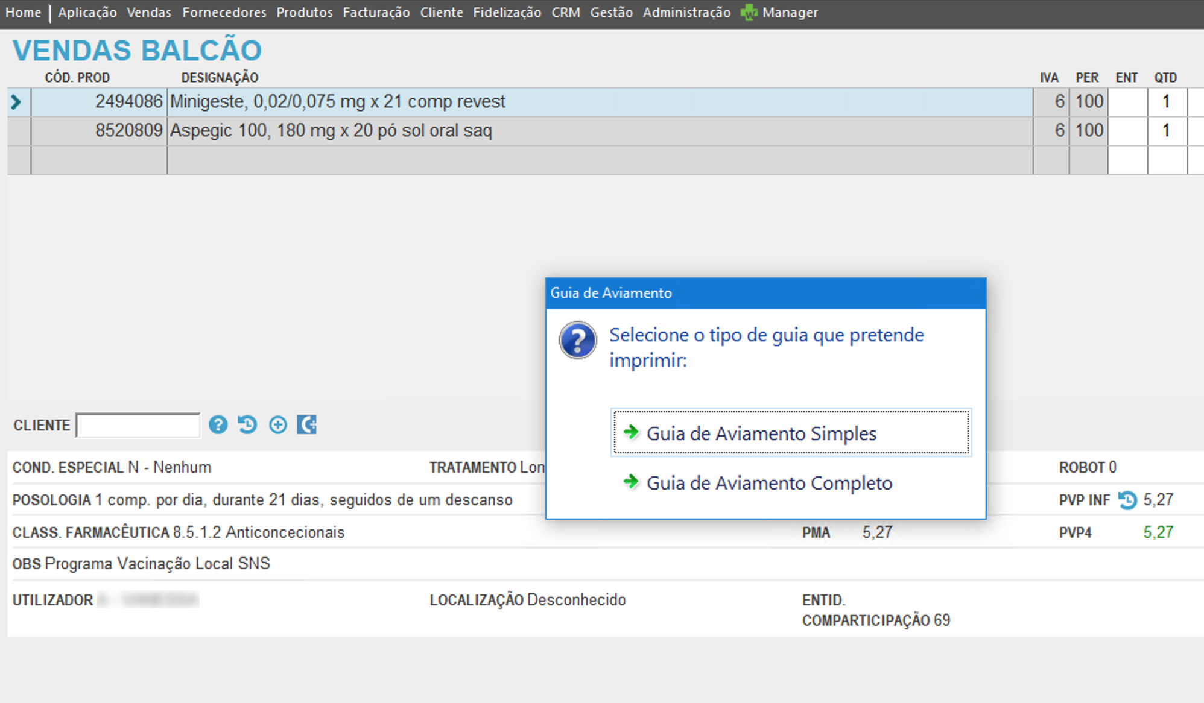Click the add client plus icon
This screenshot has height=703, width=1204.
[x=277, y=425]
